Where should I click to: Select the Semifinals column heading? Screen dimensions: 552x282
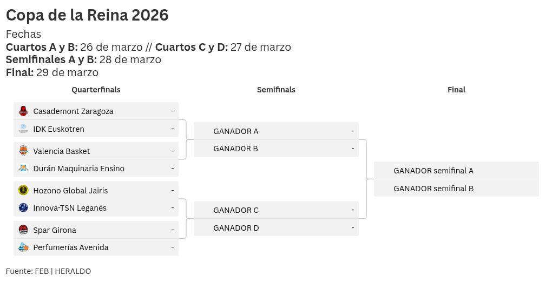coord(276,90)
